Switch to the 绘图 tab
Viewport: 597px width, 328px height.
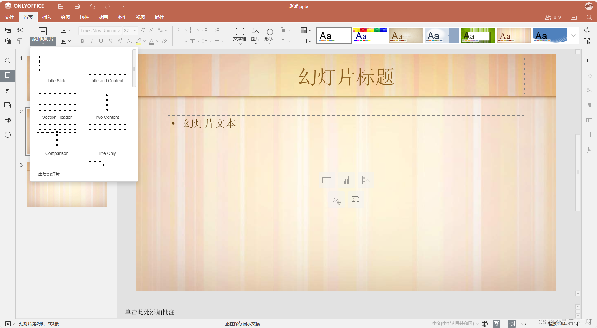[65, 17]
